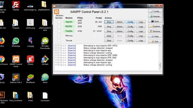Screen dimensions: 193x108
Task: Toggle the FileZilla service checkbox
Action: 59,31
